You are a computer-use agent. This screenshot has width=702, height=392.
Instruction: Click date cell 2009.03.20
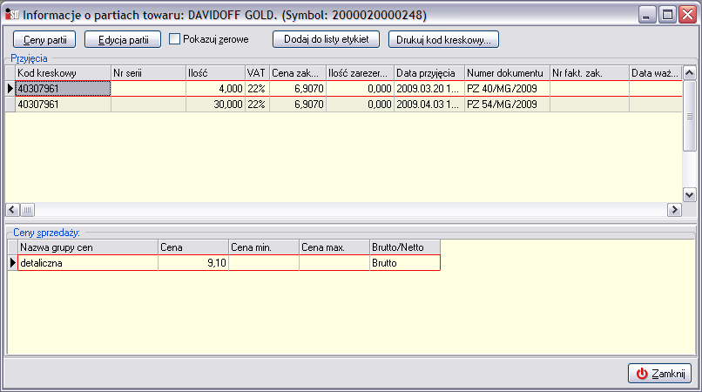coord(429,89)
